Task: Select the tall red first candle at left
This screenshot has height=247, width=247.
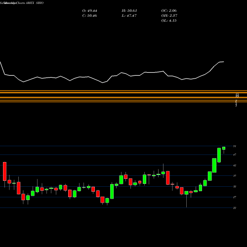Action: click(4, 171)
